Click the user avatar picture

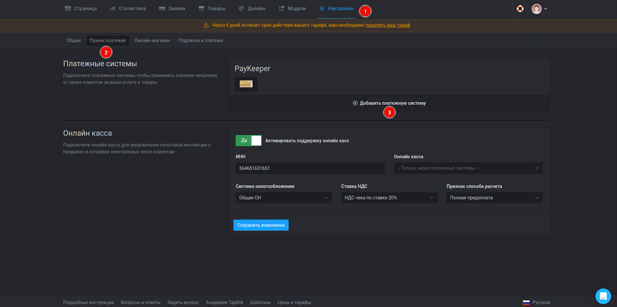[536, 9]
